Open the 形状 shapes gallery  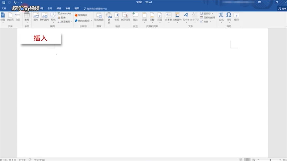[x=53, y=18]
